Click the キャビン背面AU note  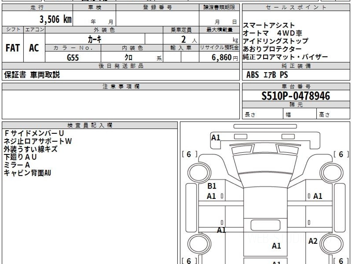point(27,173)
